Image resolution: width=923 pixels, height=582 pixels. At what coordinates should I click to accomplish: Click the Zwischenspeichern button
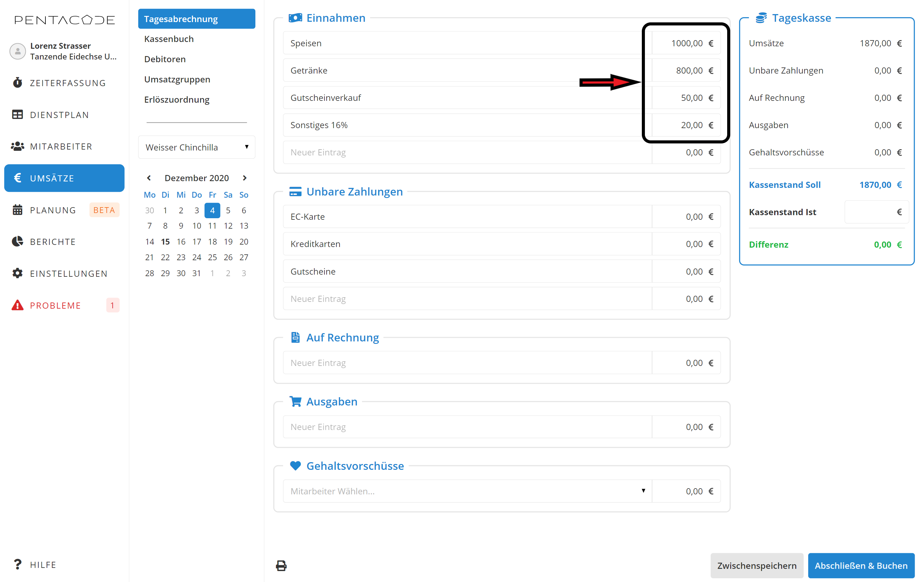(x=756, y=565)
